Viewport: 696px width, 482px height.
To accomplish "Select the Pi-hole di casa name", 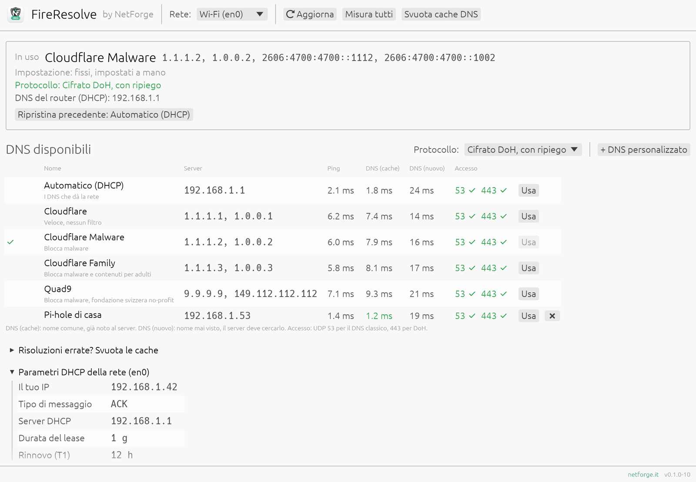I will 73,315.
